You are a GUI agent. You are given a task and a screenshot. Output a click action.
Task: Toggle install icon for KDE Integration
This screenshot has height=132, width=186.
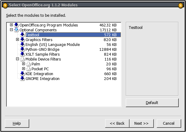click(22, 74)
